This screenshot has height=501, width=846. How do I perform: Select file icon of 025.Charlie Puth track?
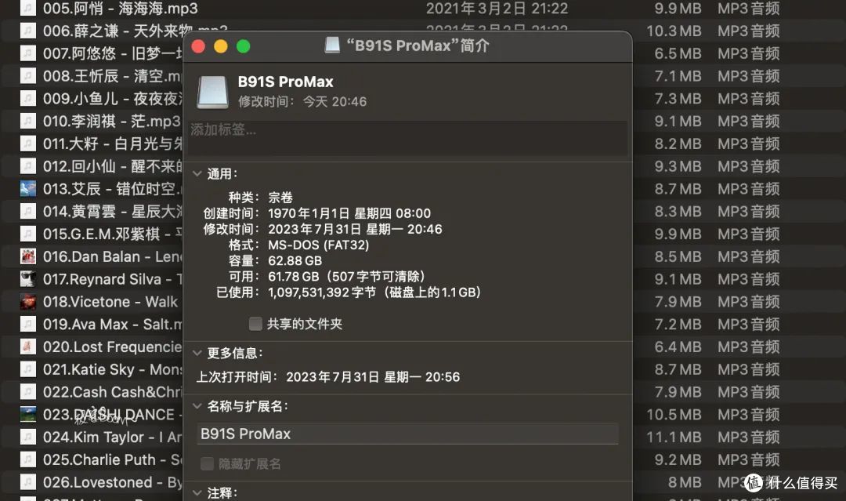click(x=28, y=459)
